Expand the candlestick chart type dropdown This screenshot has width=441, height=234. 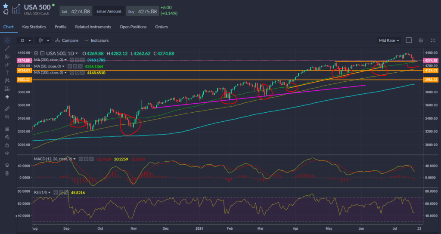(x=44, y=40)
